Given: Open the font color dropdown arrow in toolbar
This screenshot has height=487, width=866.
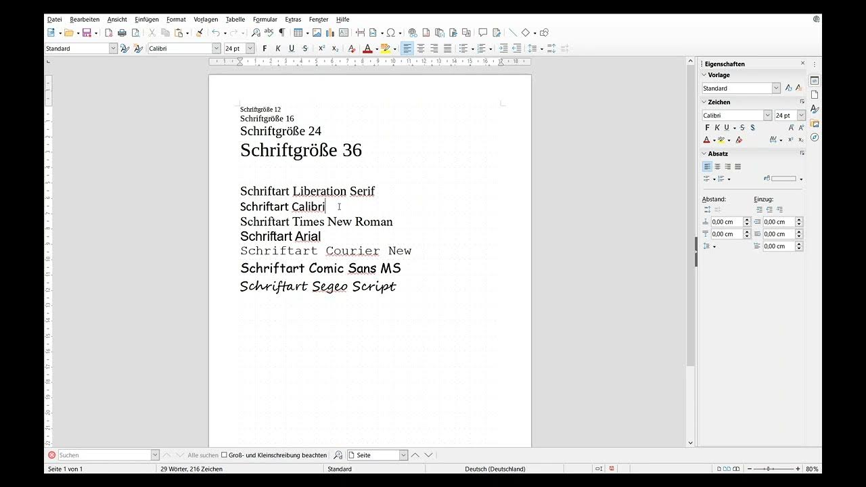Looking at the screenshot, I should tap(375, 49).
